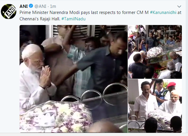
Task: Open the @ANI handle
Action: point(40,6)
